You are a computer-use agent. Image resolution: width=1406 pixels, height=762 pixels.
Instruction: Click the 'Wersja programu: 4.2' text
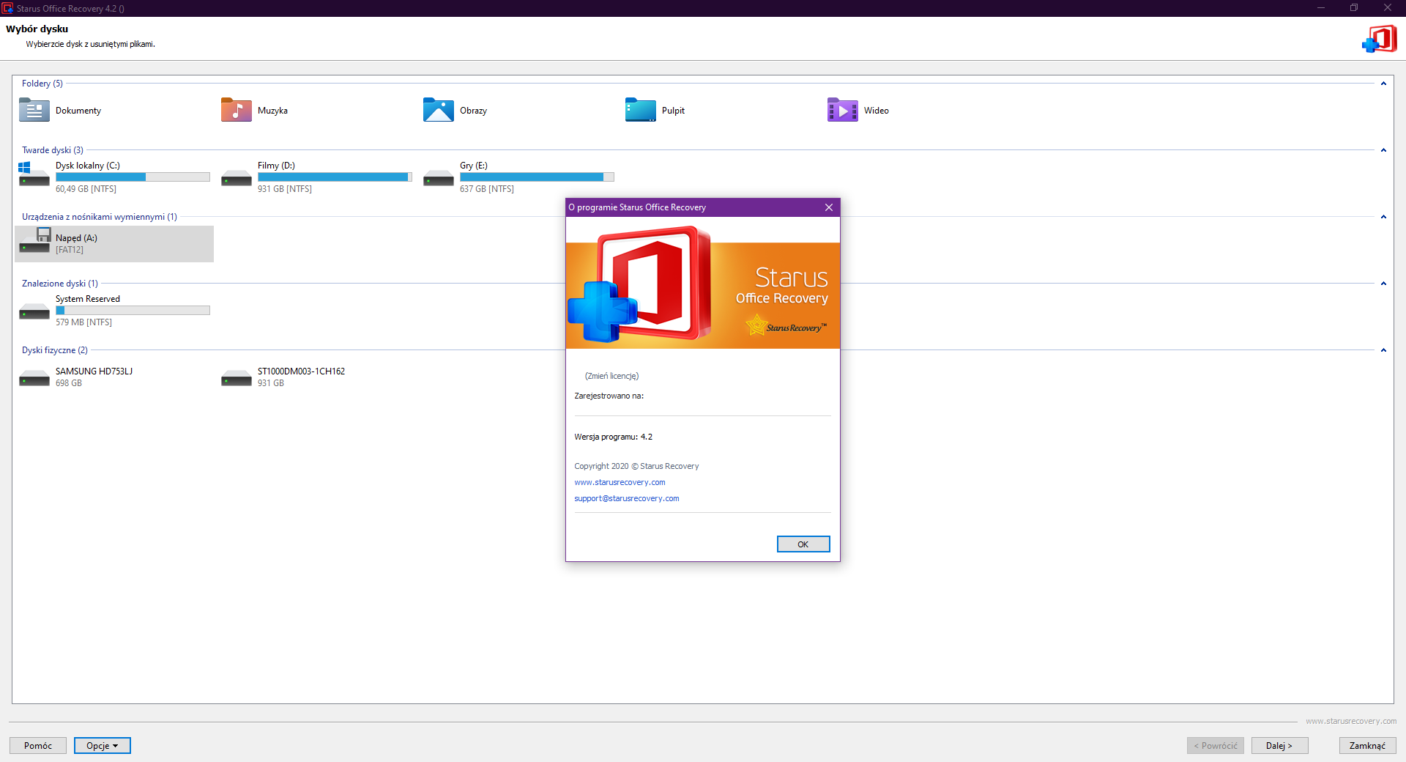[x=613, y=437]
